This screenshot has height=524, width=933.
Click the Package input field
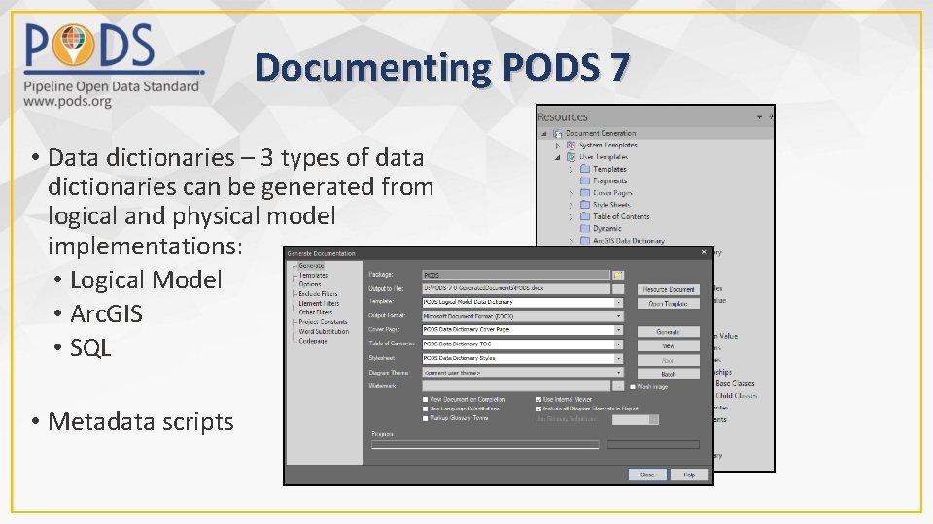516,275
